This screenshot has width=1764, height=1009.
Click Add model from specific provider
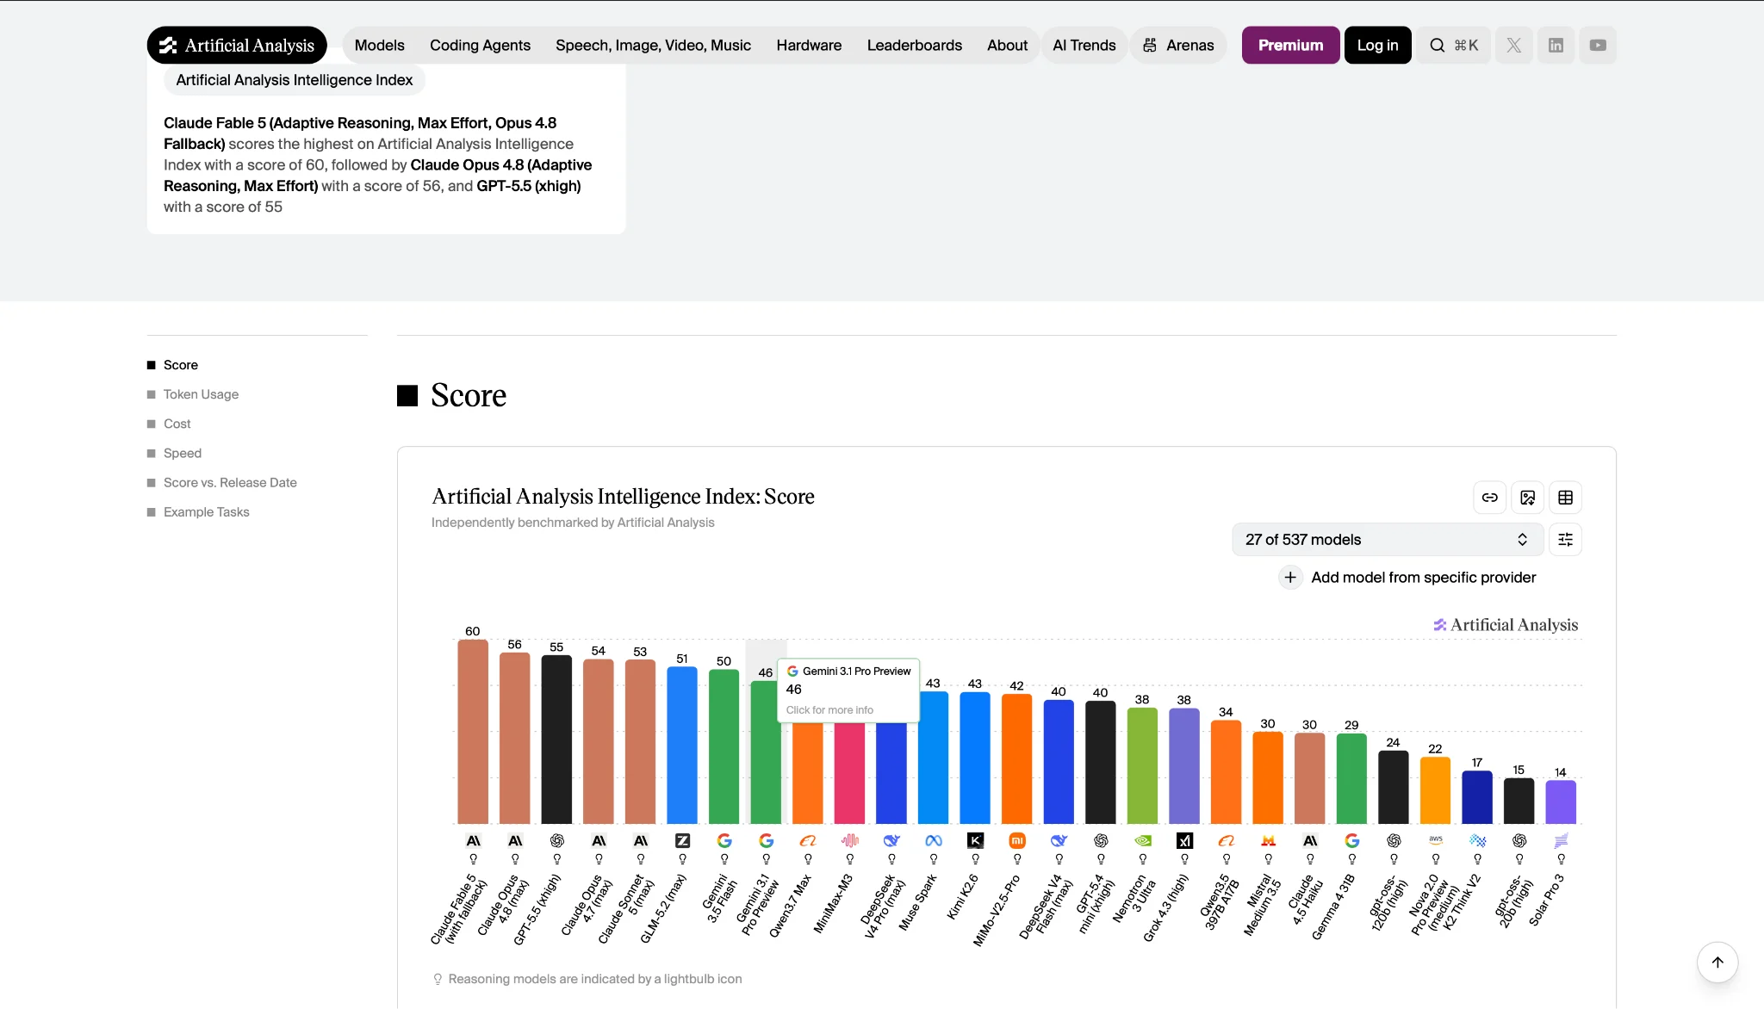[x=1407, y=578]
